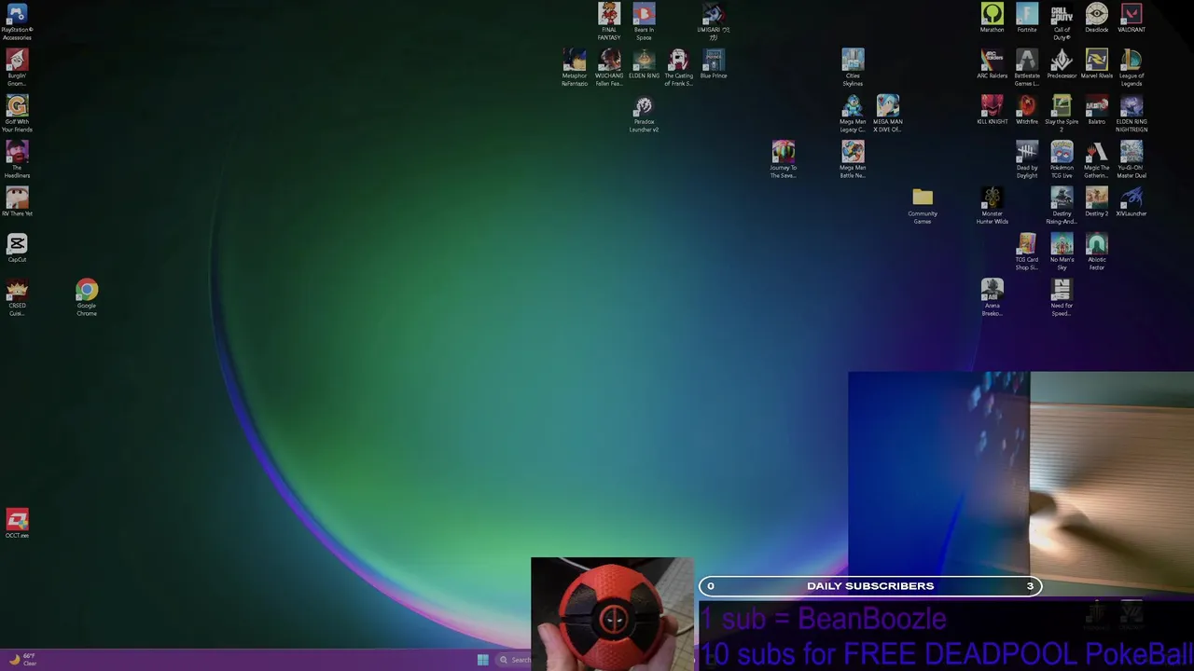Image resolution: width=1194 pixels, height=671 pixels.
Task: Open Destiny Rising shortcut
Action: (1062, 206)
